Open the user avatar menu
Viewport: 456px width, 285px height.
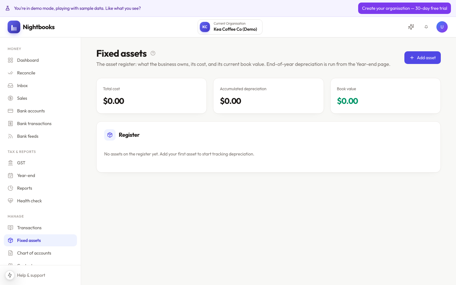point(442,27)
